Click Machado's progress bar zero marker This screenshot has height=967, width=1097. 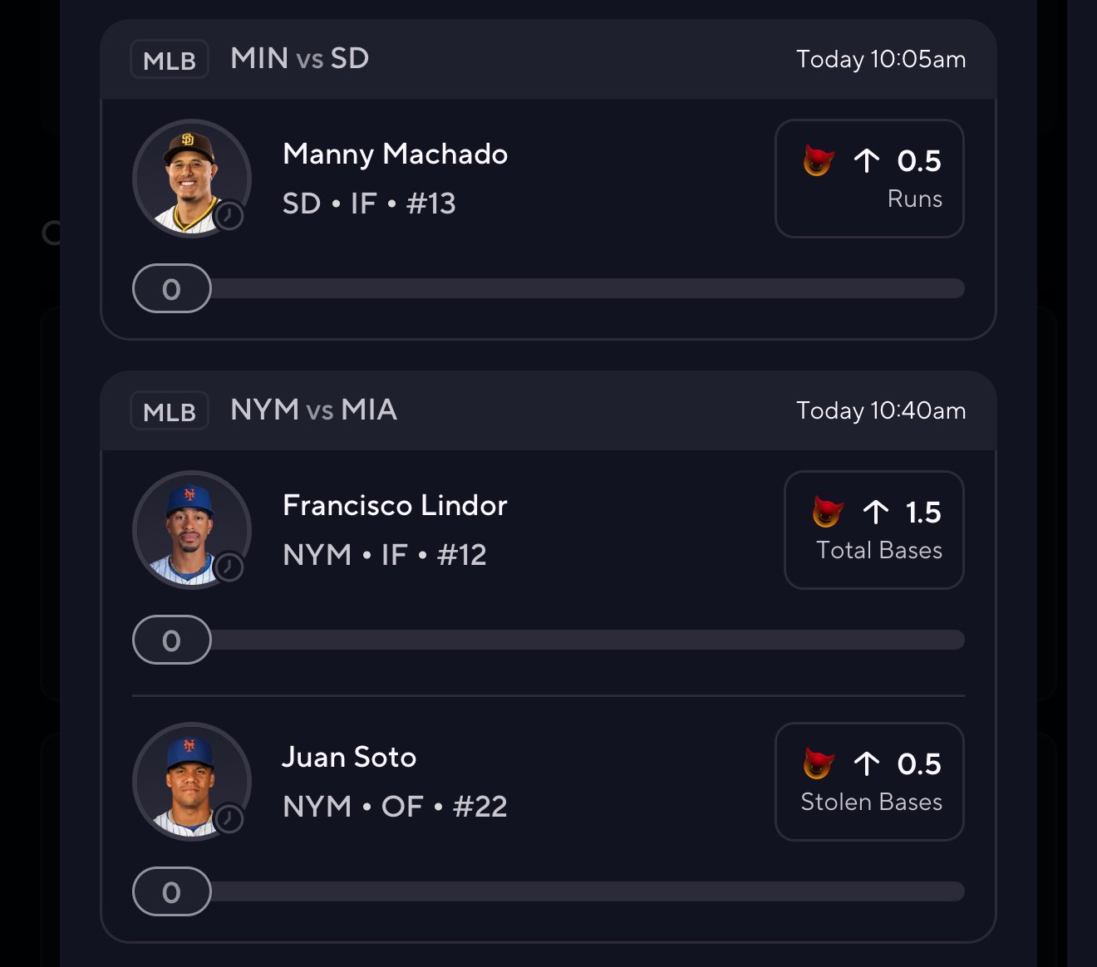[172, 289]
